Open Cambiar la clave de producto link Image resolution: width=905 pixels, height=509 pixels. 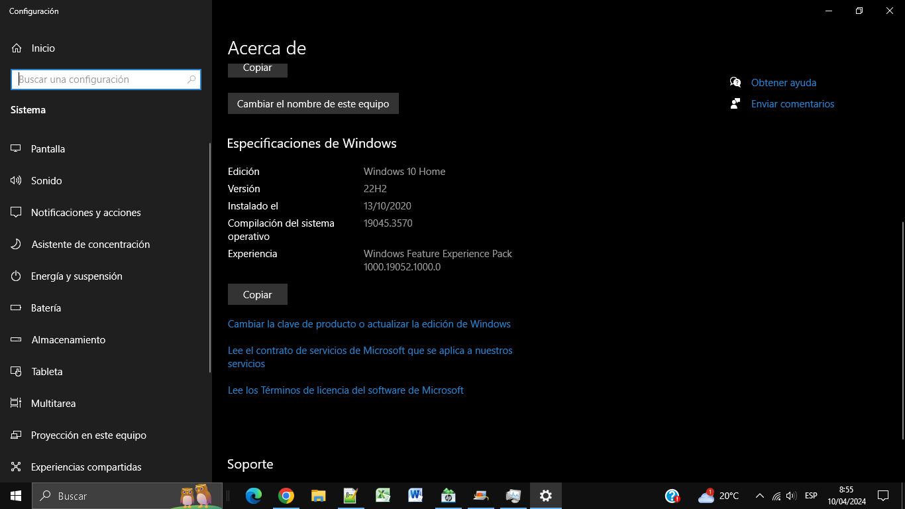[x=369, y=324]
